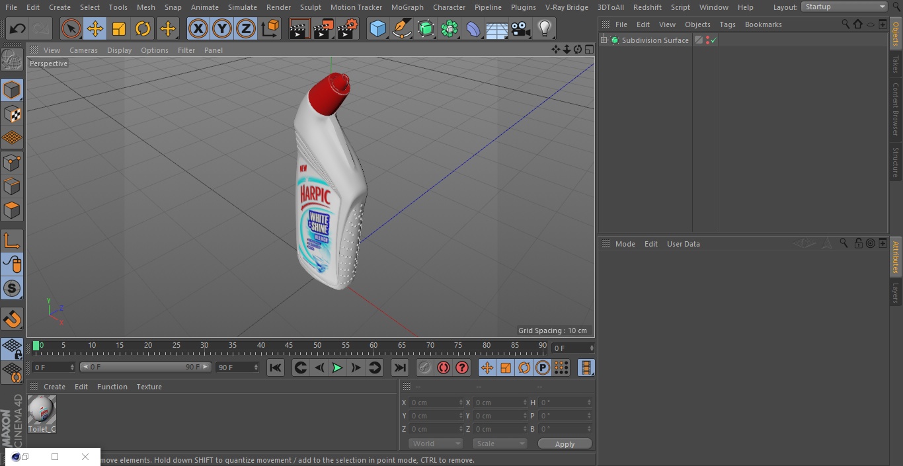This screenshot has width=903, height=466.
Task: Switch the coordinate system icon
Action: click(270, 28)
